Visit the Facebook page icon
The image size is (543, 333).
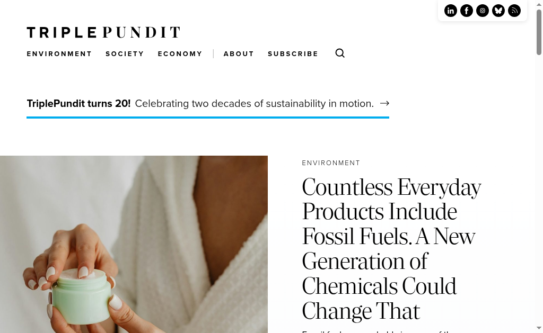tap(467, 11)
